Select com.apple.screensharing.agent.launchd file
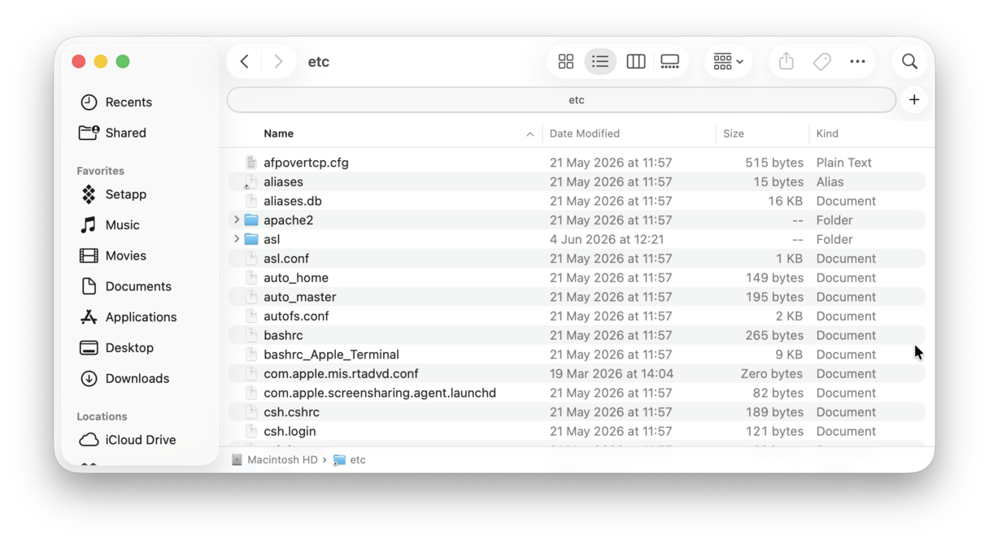Viewport: 989px width, 544px height. click(577, 393)
